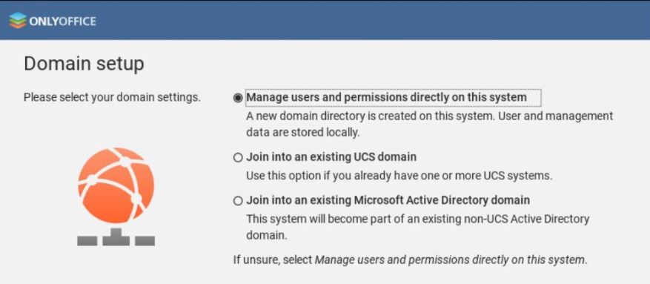650x284 pixels.
Task: Click the orange globe network illustration
Action: click(x=116, y=185)
